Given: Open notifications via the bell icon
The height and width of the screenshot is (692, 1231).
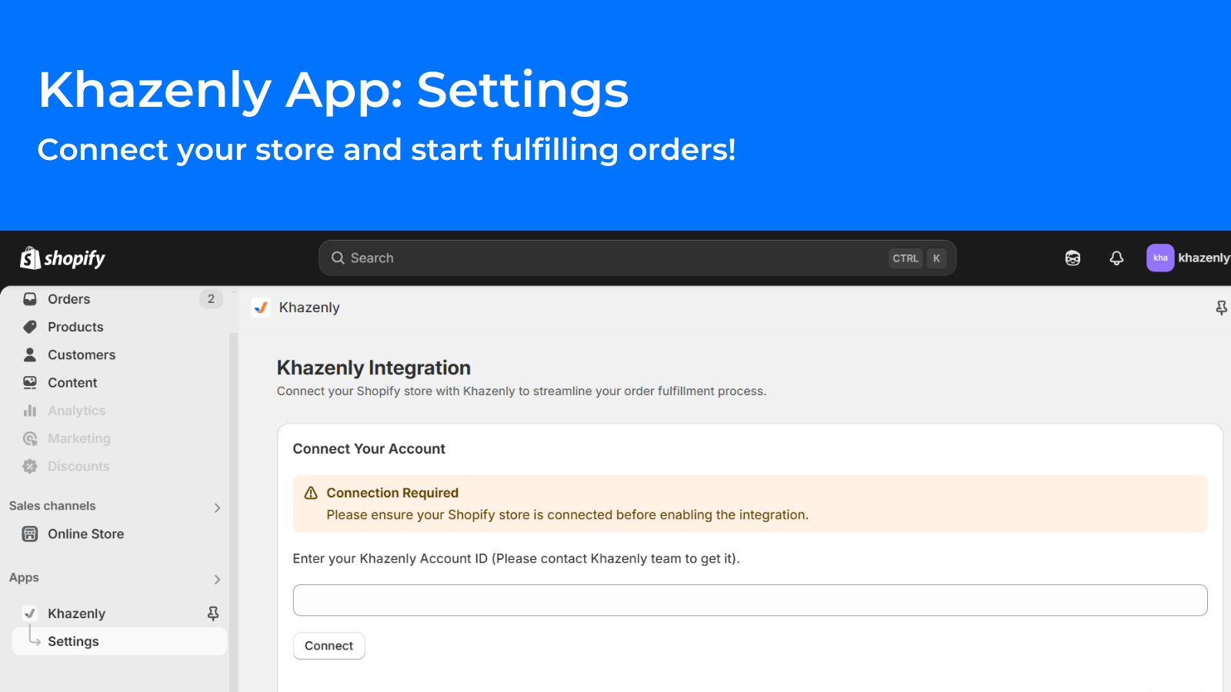Looking at the screenshot, I should click(1116, 258).
